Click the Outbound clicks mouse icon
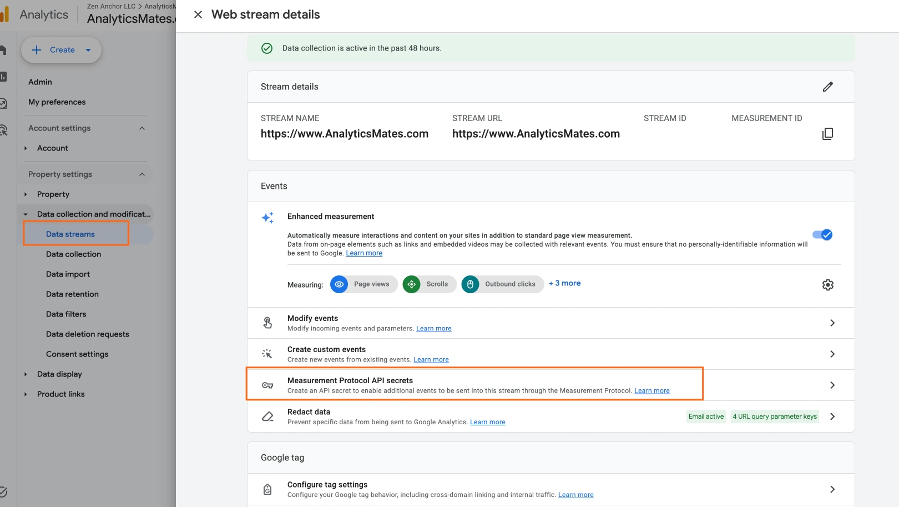 [x=470, y=284]
